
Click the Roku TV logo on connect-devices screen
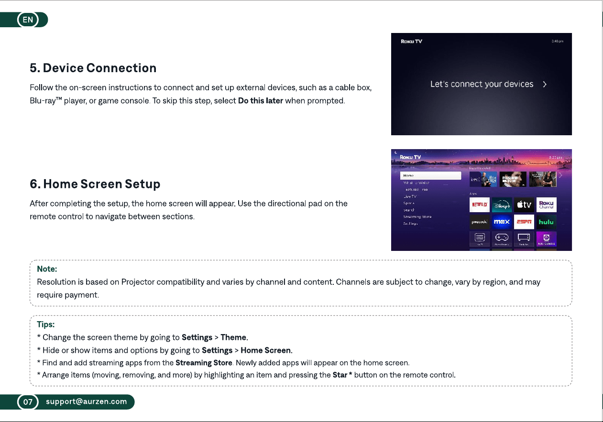pyautogui.click(x=411, y=41)
